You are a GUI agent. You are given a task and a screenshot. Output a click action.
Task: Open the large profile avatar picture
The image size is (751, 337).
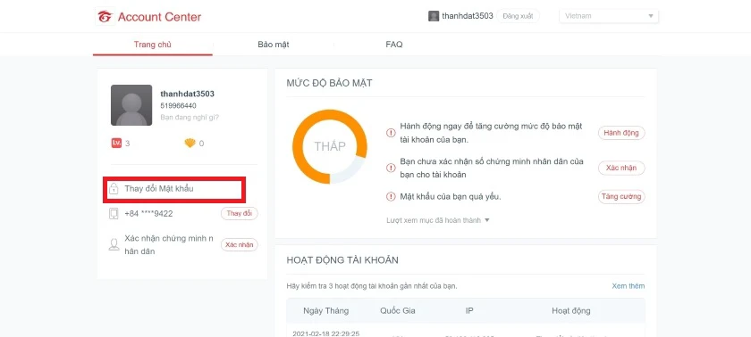(x=131, y=105)
